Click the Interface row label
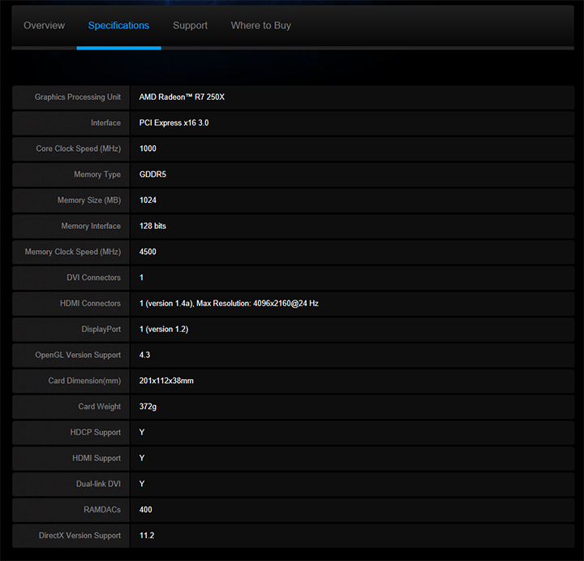 coord(105,123)
